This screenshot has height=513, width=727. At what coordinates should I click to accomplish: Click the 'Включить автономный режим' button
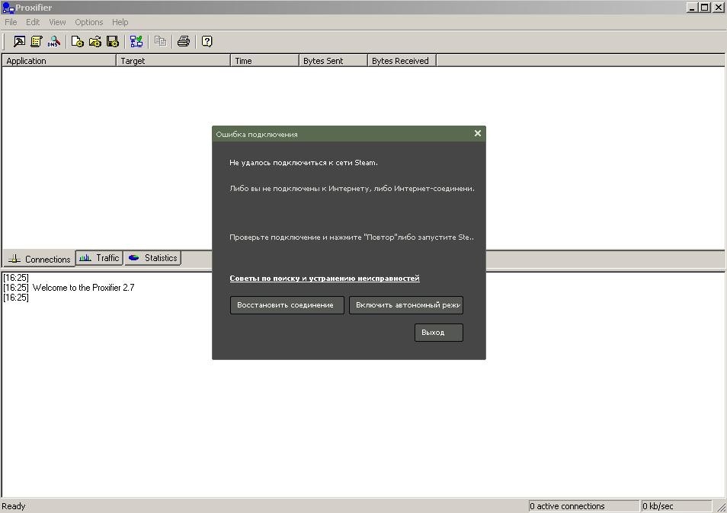[x=406, y=305]
